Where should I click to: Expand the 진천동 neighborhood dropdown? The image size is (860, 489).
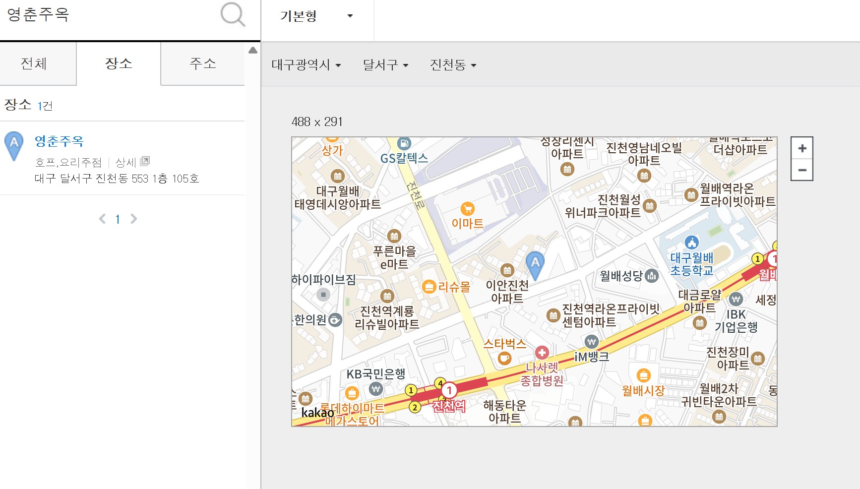(453, 65)
